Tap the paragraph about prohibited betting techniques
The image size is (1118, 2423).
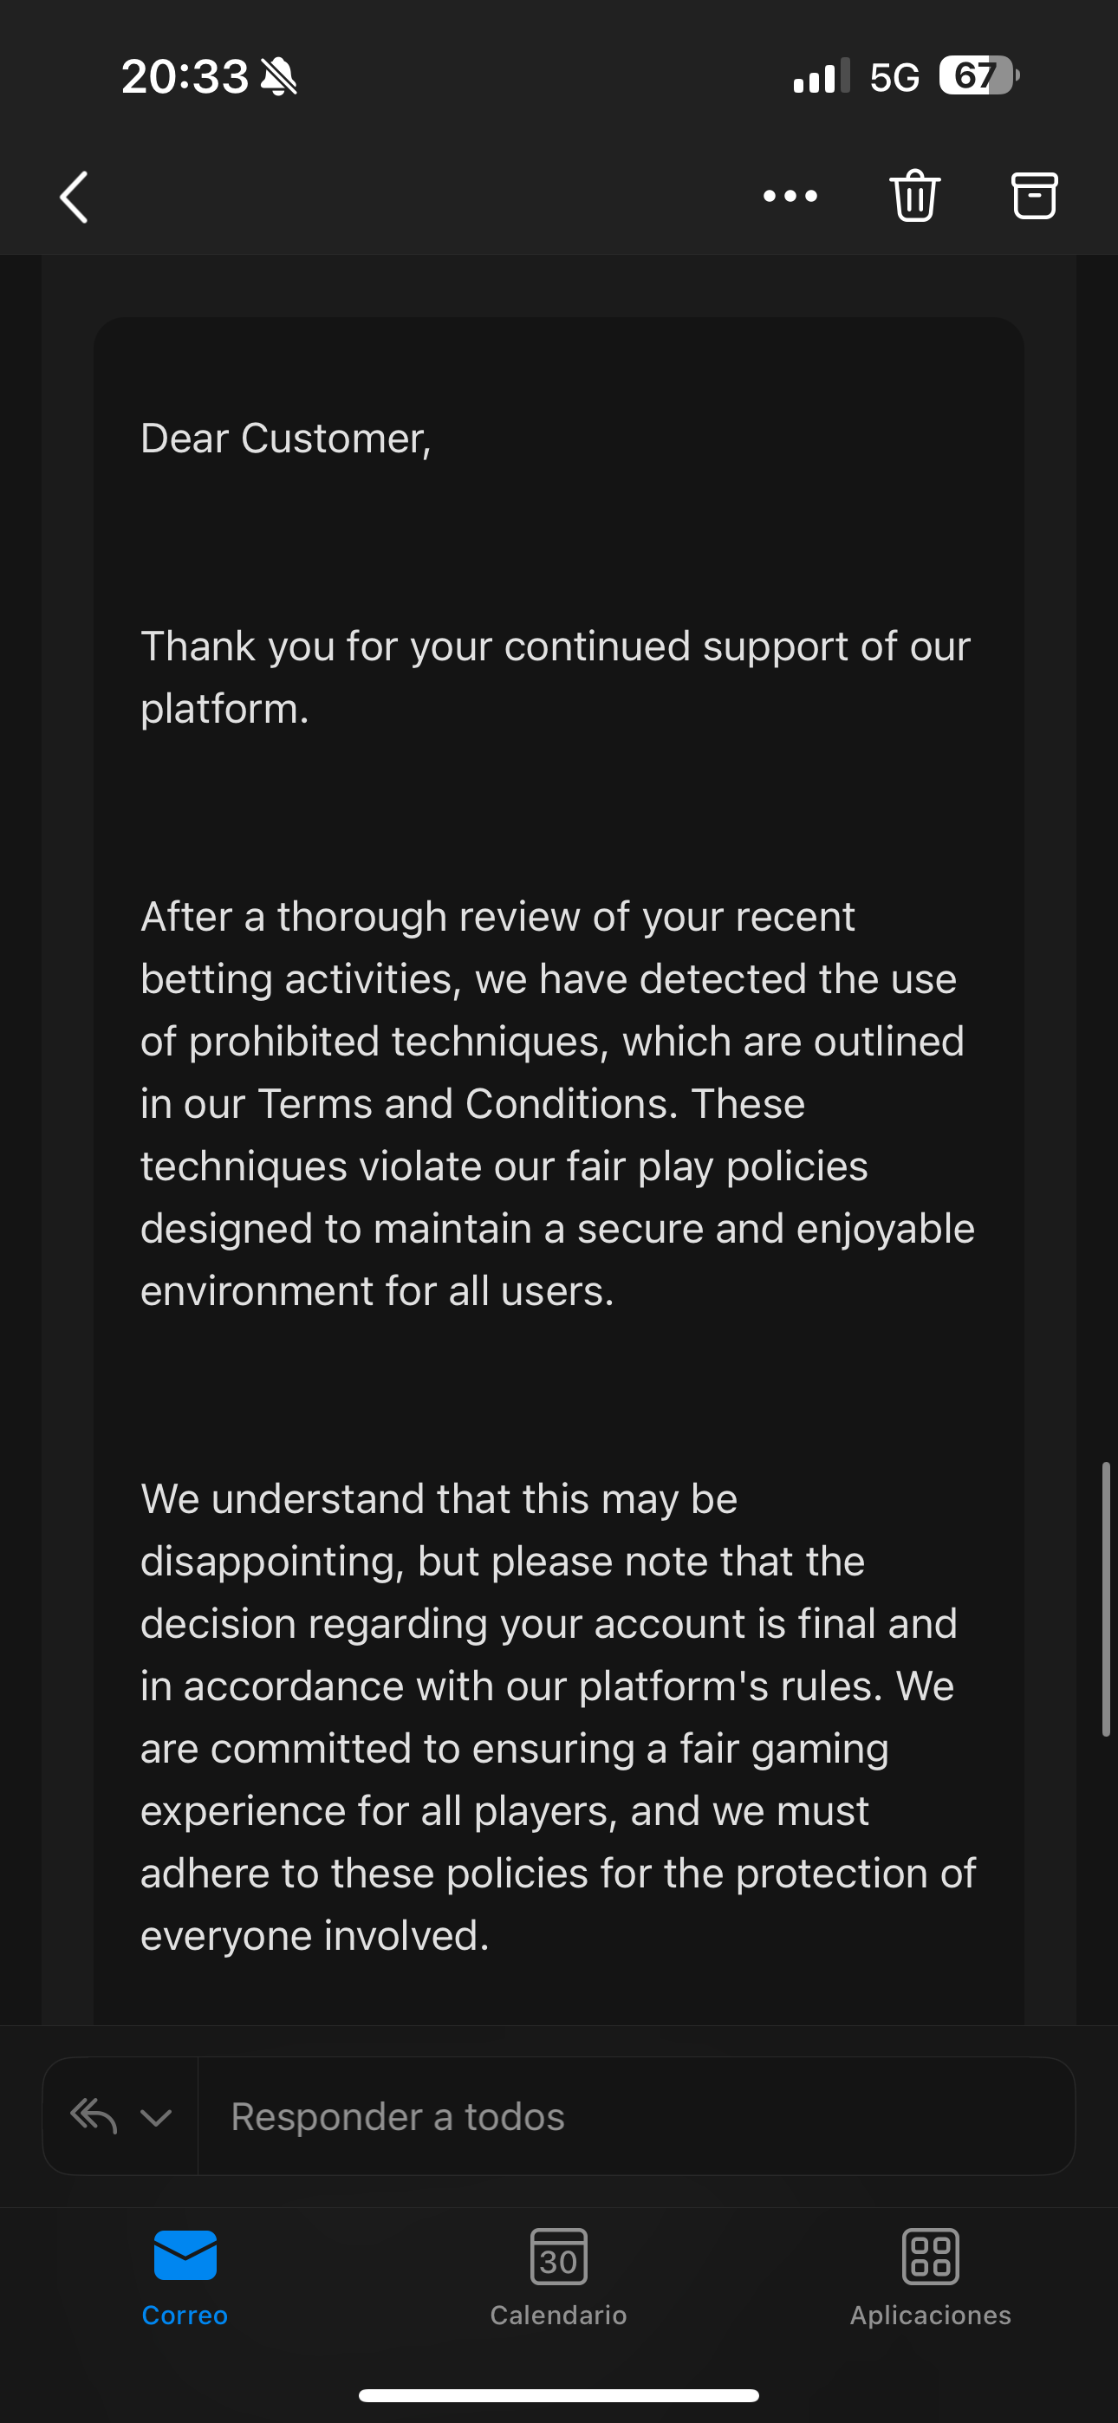(557, 1103)
